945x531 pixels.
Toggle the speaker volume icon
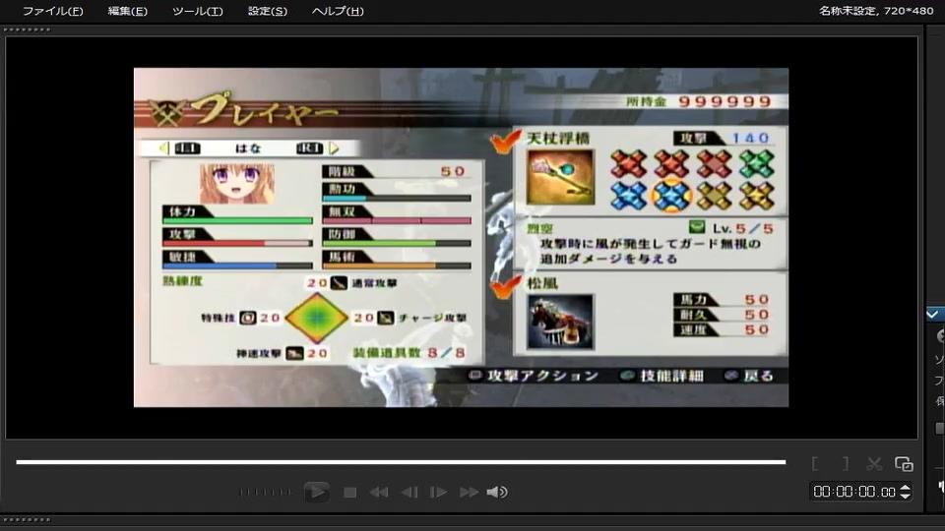[x=496, y=493]
